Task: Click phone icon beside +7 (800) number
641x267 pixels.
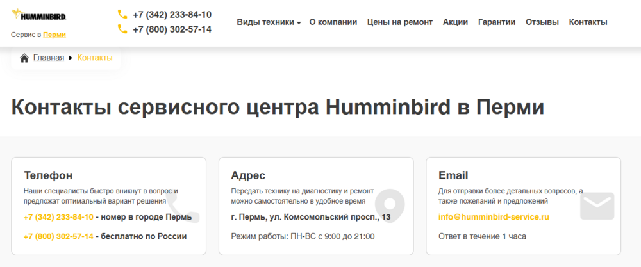Action: (x=122, y=29)
